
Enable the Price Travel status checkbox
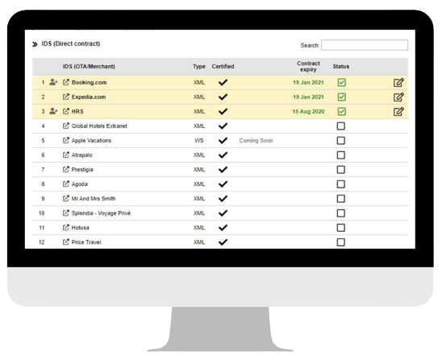[x=341, y=242]
